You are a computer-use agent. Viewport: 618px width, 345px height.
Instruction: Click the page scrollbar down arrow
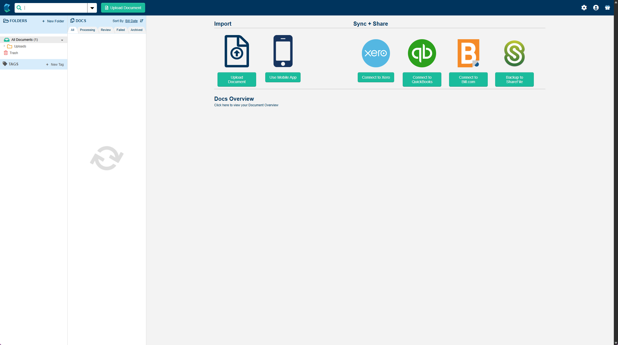[616, 343]
